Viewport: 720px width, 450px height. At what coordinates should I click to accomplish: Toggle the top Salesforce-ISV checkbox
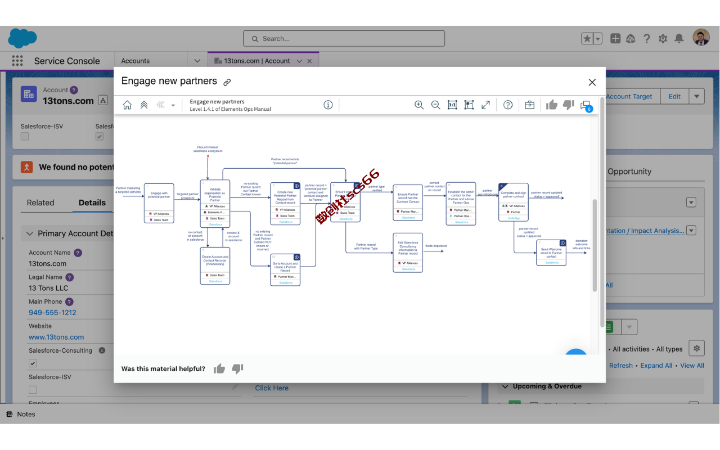[25, 136]
